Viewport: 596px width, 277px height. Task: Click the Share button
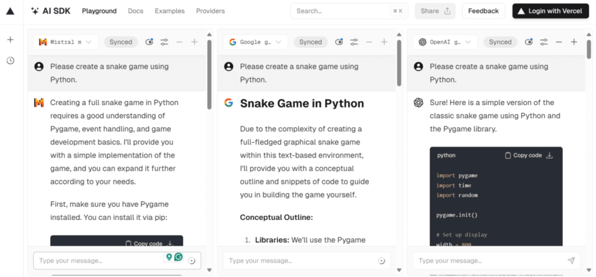coord(435,11)
